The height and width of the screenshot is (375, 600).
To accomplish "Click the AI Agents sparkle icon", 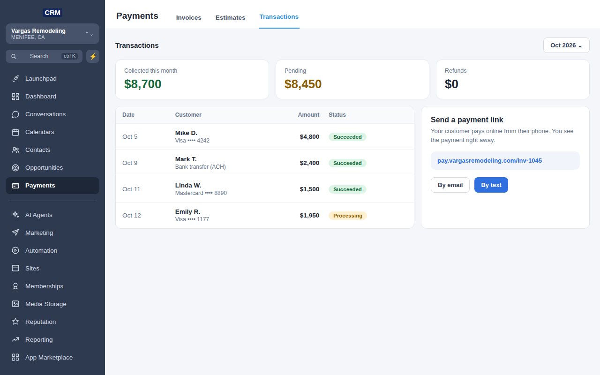I will pyautogui.click(x=15, y=215).
